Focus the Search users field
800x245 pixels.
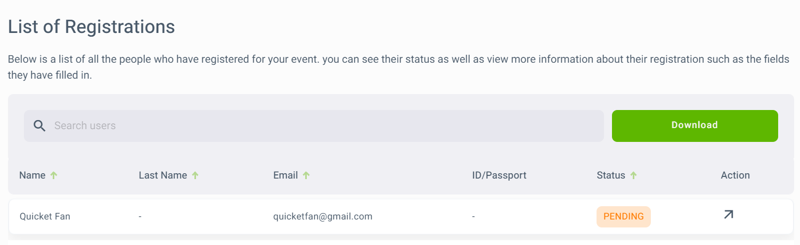point(314,126)
